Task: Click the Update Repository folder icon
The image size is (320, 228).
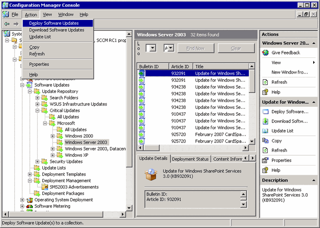Action: [37, 91]
